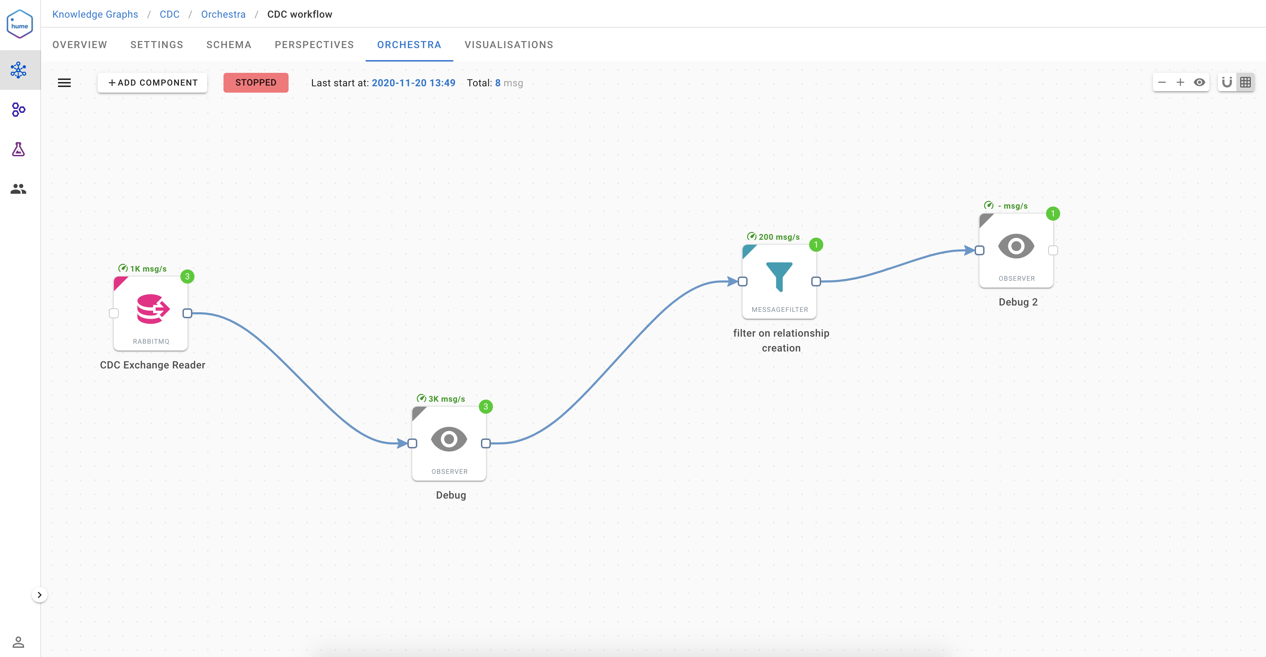The width and height of the screenshot is (1266, 657).
Task: Open the knowledge graph sidebar icon
Action: point(19,70)
